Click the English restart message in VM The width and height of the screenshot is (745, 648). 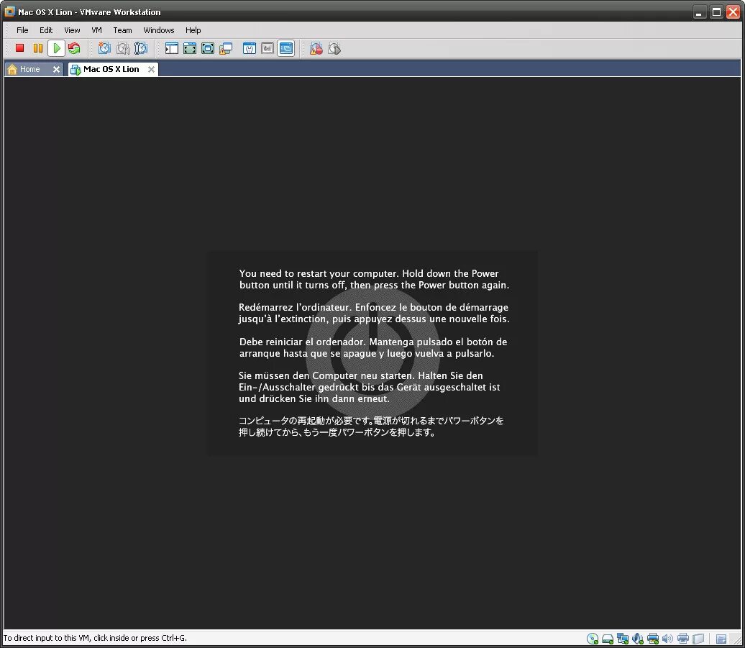(374, 279)
